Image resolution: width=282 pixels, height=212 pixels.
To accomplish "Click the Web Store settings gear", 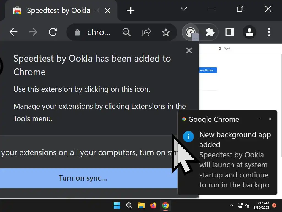I will click(220, 49).
